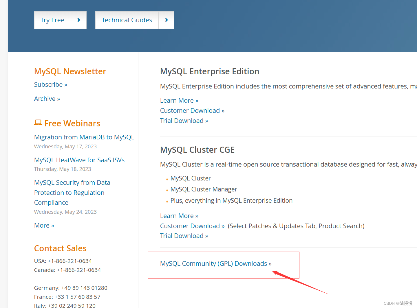Image resolution: width=417 pixels, height=308 pixels.
Task: Open the newsletter Archive link
Action: pyautogui.click(x=47, y=99)
